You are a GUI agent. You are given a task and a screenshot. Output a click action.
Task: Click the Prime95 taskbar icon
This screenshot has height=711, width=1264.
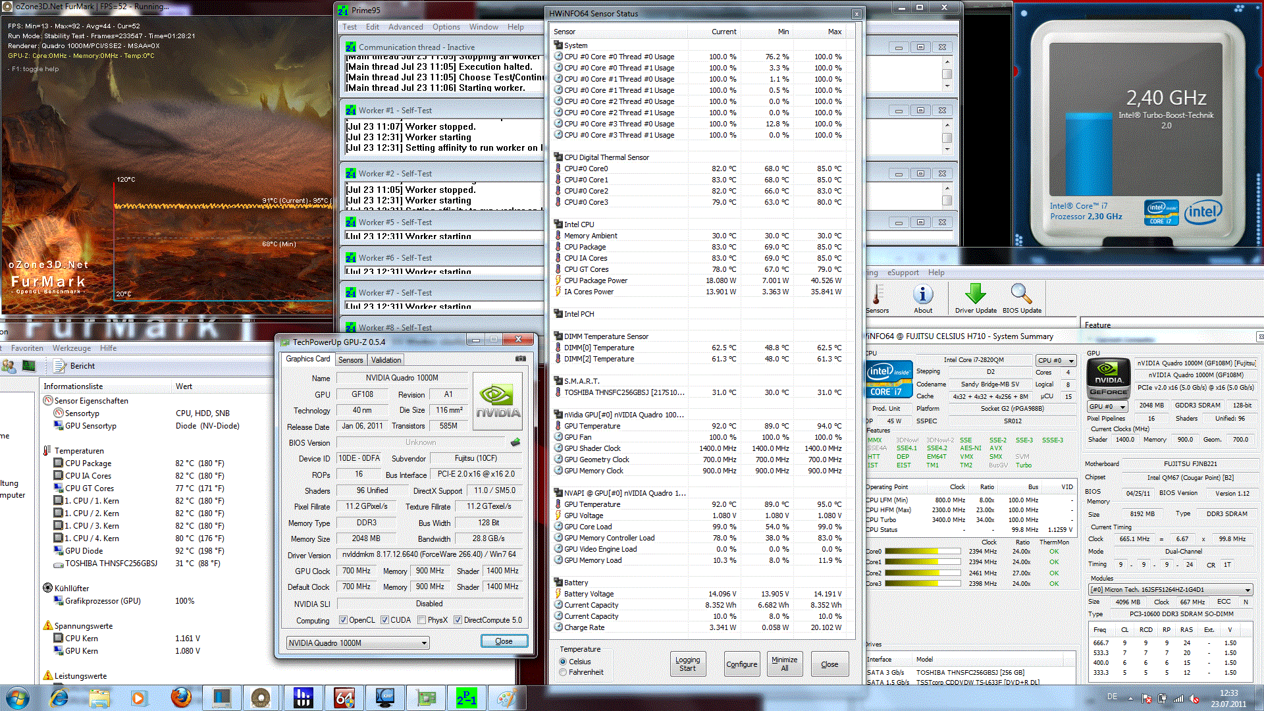click(x=467, y=697)
